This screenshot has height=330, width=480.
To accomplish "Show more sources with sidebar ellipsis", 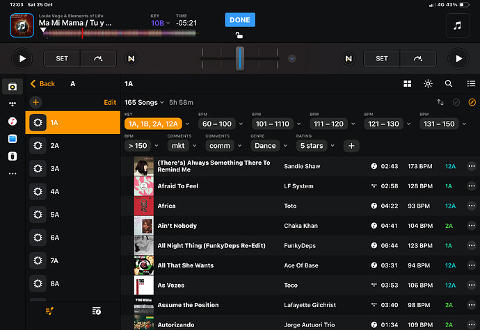I will [x=13, y=174].
